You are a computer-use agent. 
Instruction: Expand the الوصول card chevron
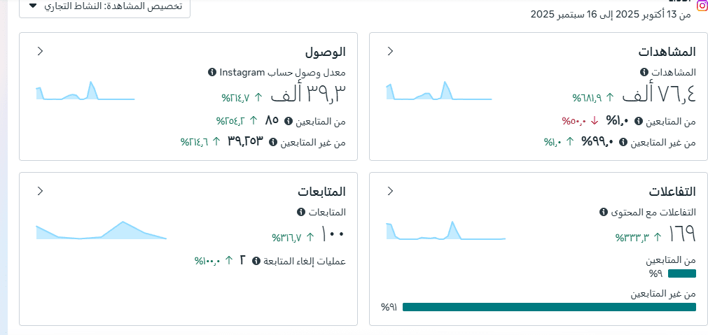pyautogui.click(x=40, y=51)
